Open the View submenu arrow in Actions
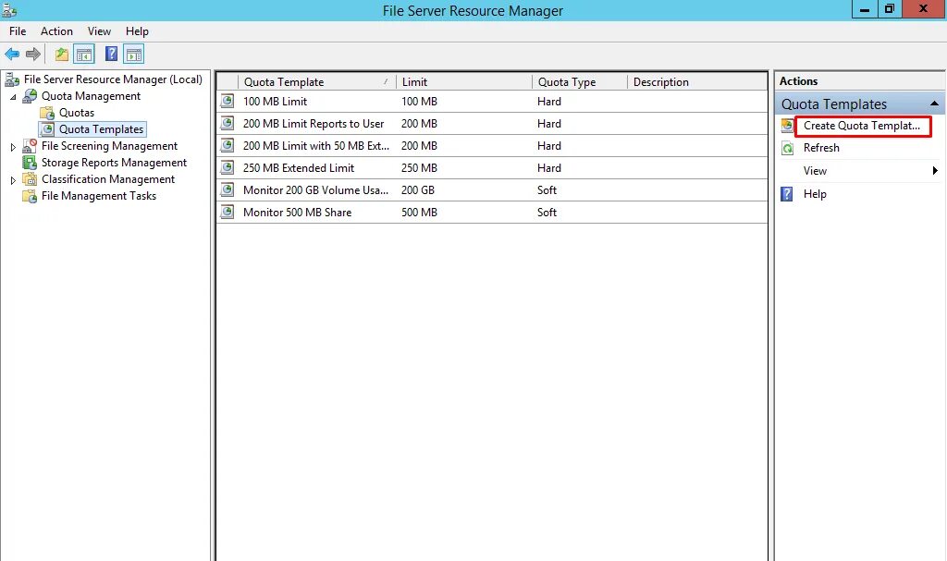 tap(935, 171)
